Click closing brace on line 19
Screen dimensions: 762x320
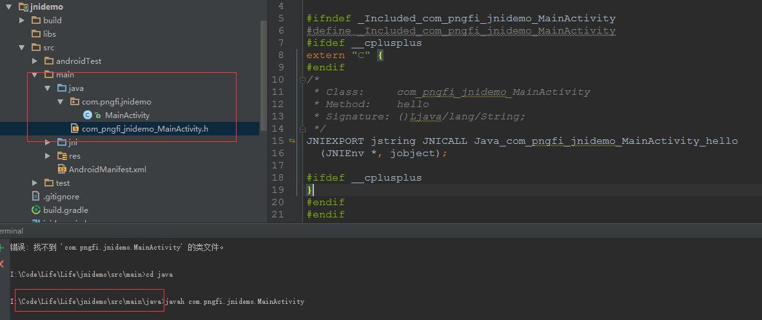pos(309,190)
